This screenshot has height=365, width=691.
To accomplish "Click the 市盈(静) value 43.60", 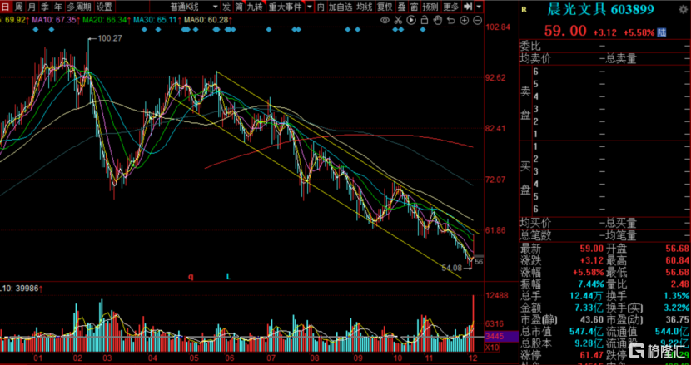I will pyautogui.click(x=591, y=319).
